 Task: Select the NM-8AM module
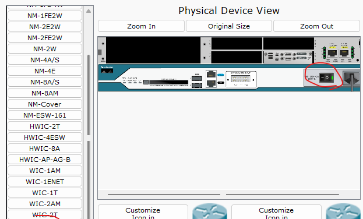(x=45, y=93)
